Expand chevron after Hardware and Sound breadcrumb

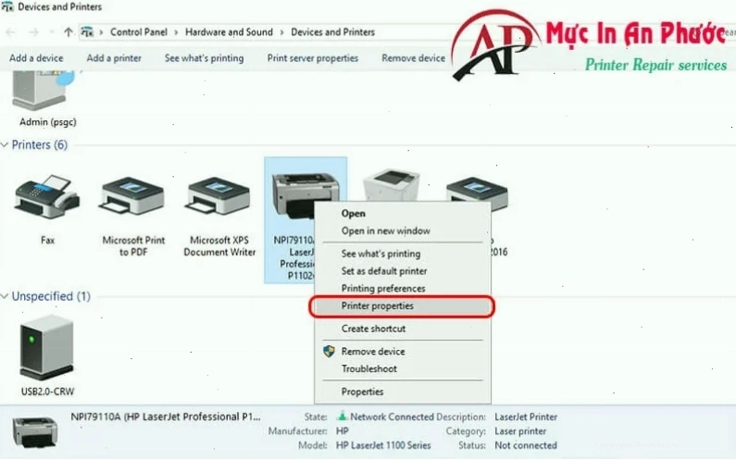(x=281, y=32)
